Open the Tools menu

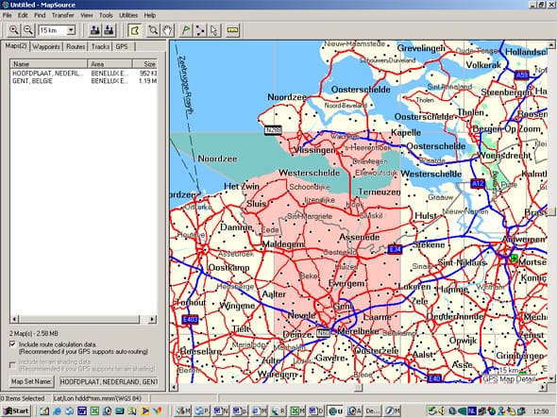(x=106, y=15)
